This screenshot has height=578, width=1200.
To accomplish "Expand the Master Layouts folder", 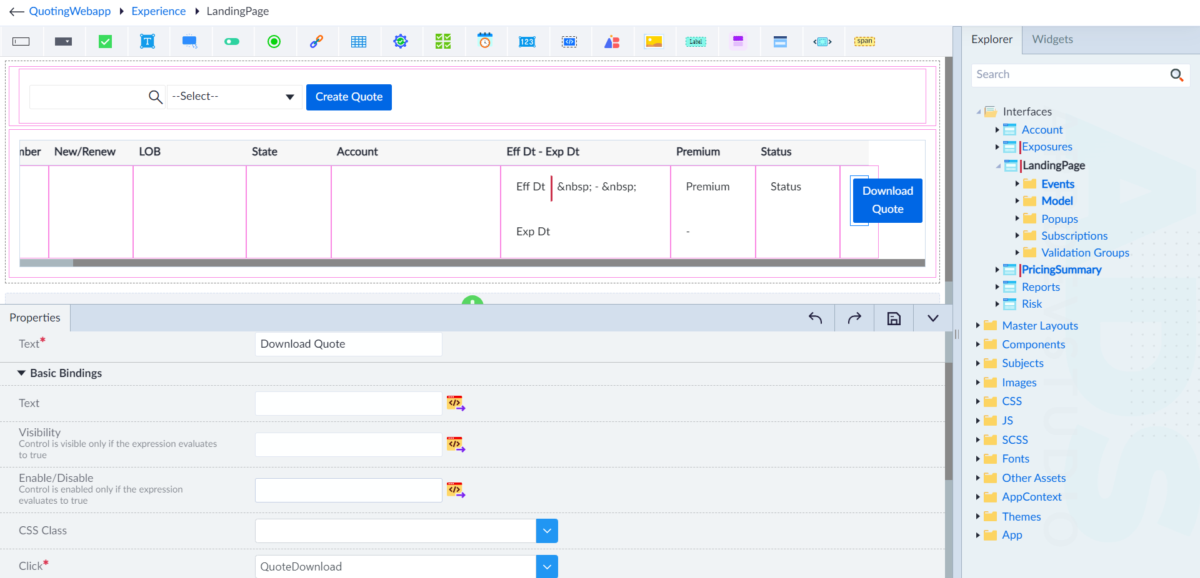I will coord(978,325).
